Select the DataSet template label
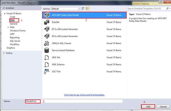This screenshot has height=111, width=171. tap(55, 22)
